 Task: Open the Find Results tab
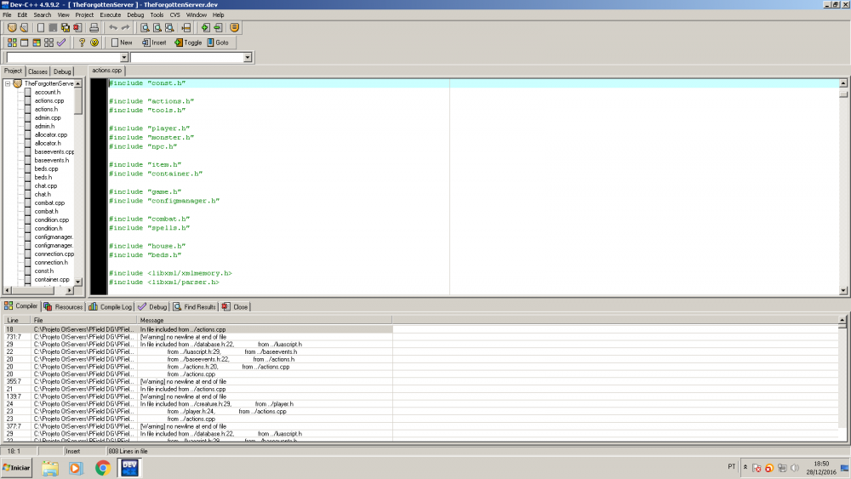[x=194, y=307]
